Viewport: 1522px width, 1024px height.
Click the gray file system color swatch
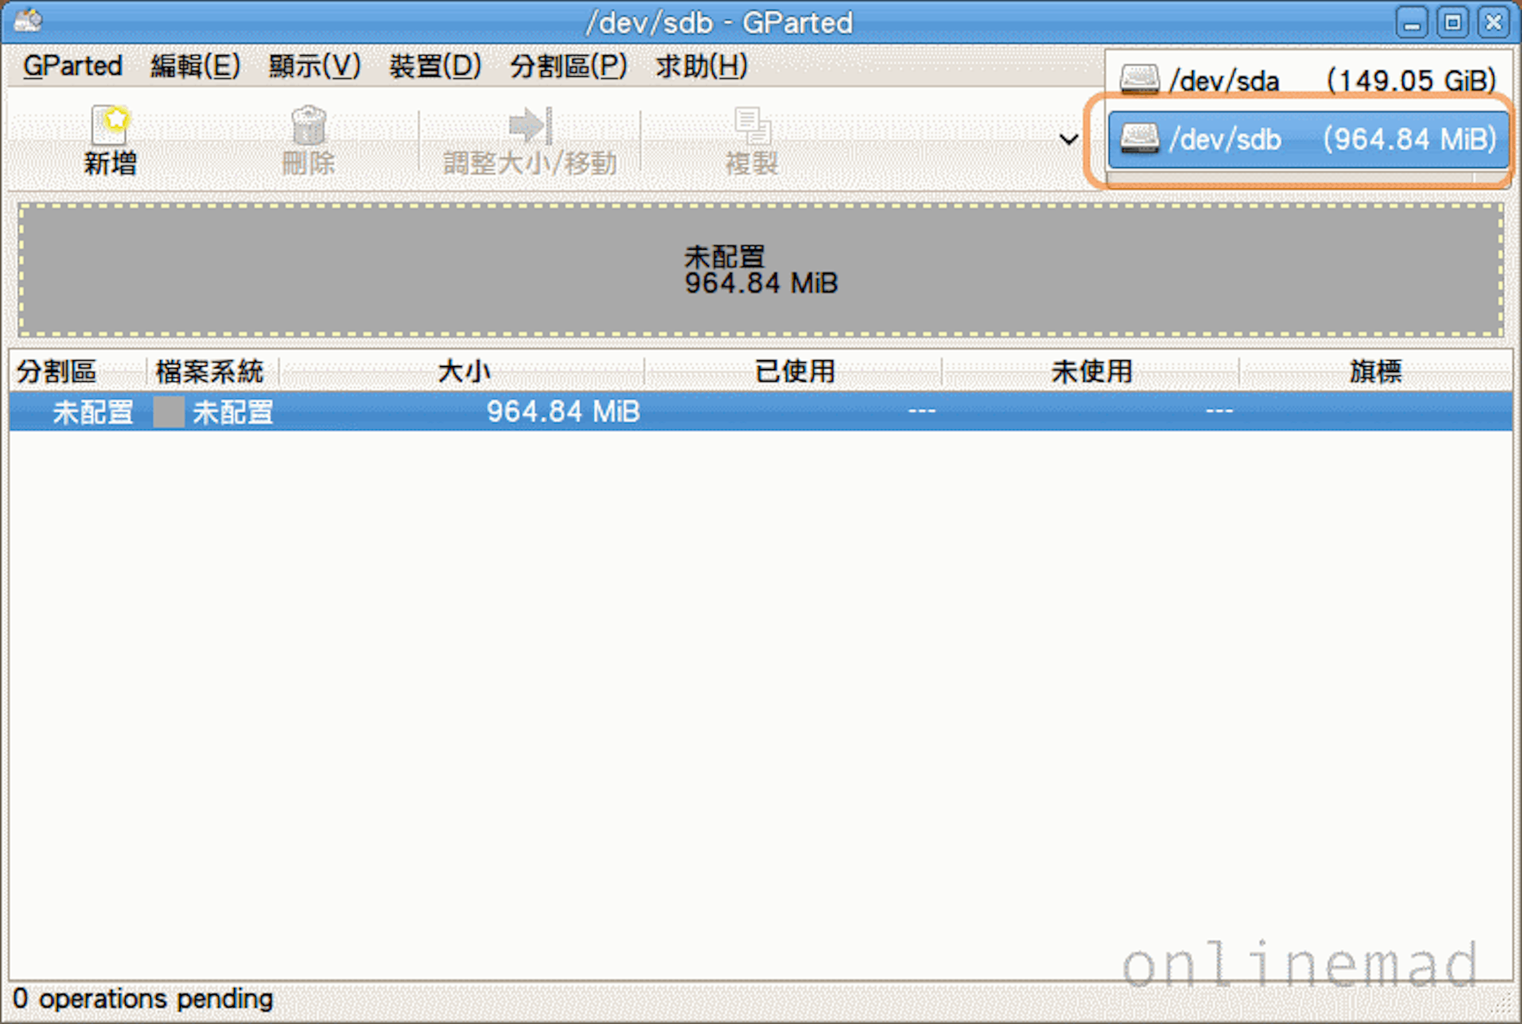click(x=169, y=412)
